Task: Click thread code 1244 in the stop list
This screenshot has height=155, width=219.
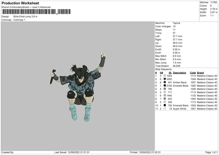Action: pos(193,79)
